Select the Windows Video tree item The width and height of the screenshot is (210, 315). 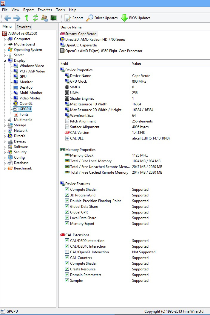point(32,66)
